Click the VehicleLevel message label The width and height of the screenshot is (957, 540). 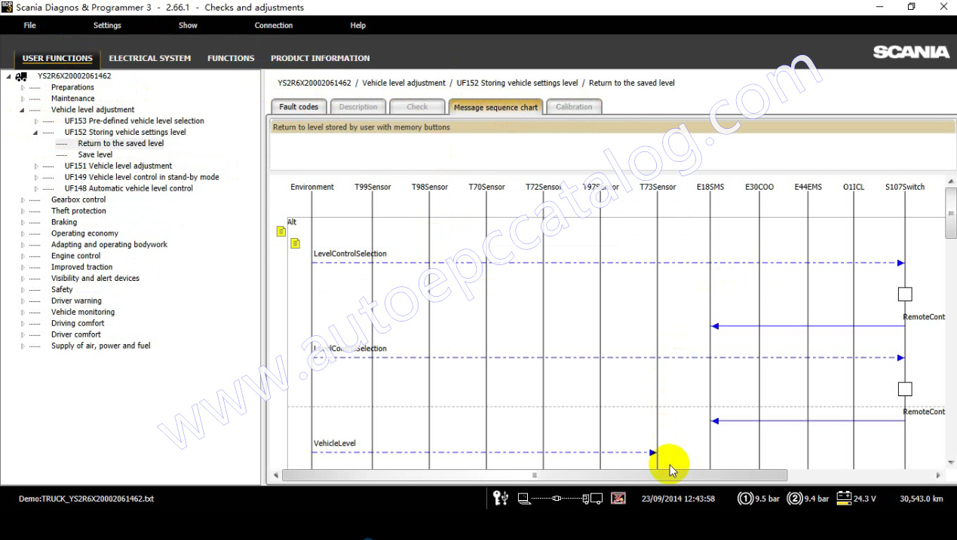click(x=335, y=444)
